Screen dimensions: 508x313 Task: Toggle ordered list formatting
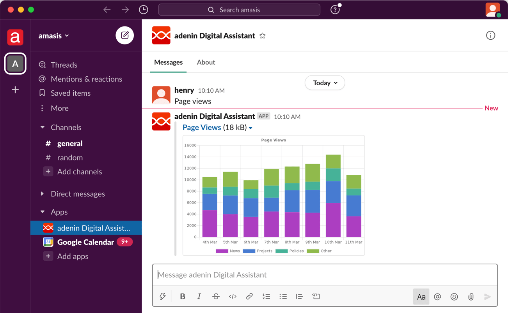click(x=266, y=297)
